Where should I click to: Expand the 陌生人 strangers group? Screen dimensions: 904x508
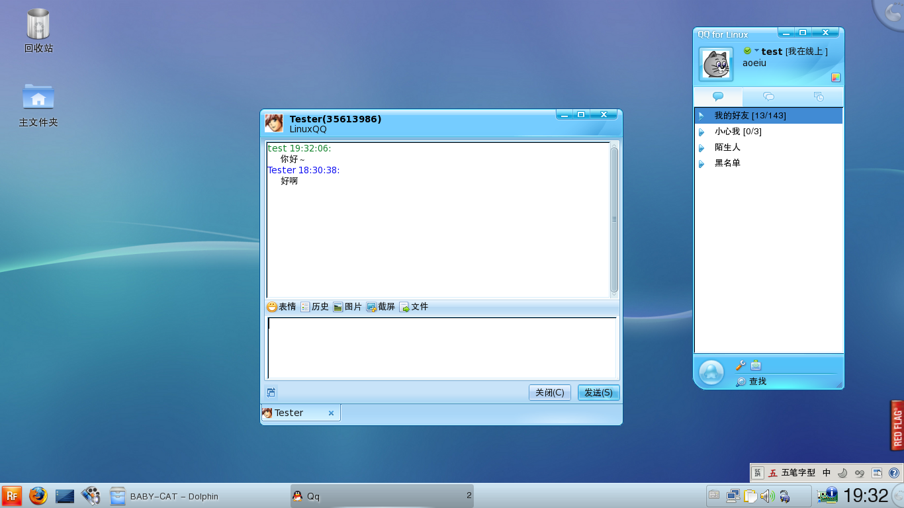click(x=727, y=148)
